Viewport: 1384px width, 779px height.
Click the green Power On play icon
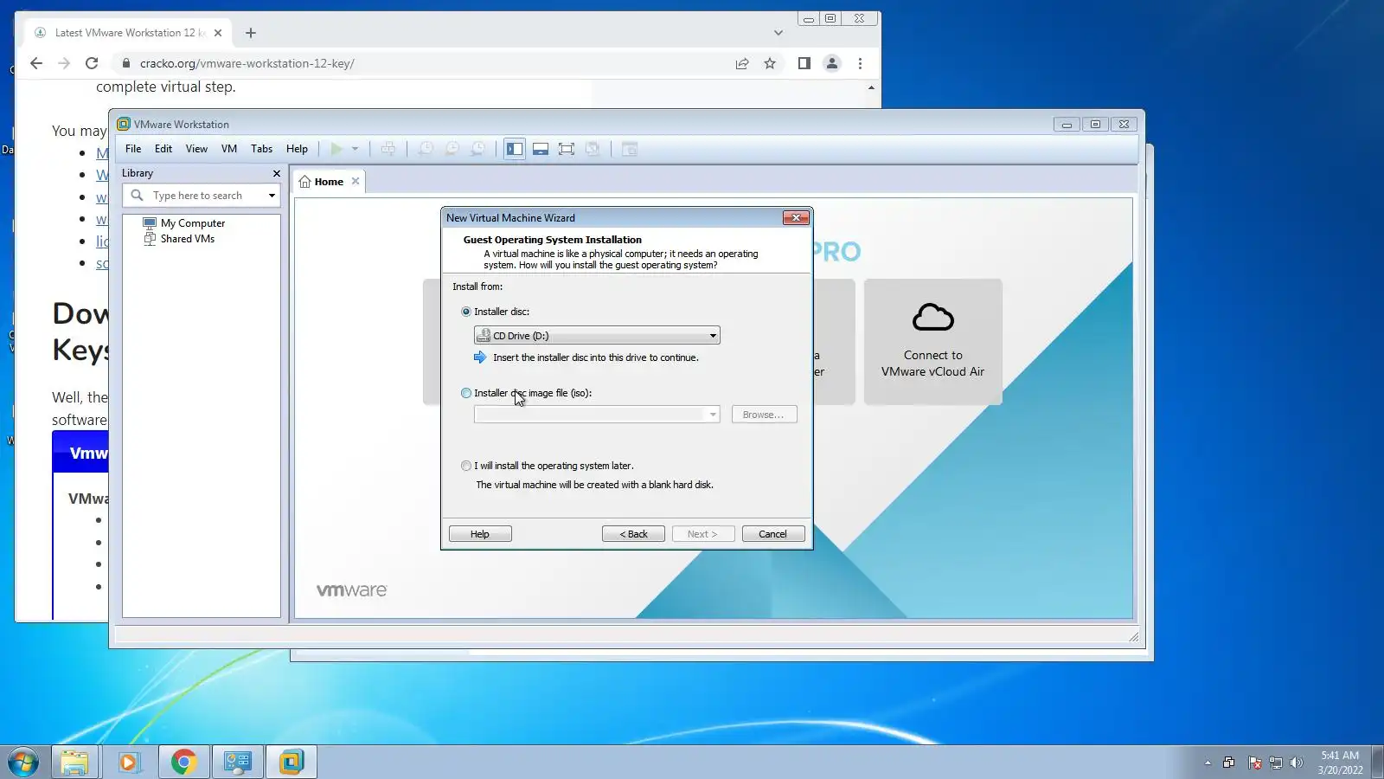pos(336,149)
